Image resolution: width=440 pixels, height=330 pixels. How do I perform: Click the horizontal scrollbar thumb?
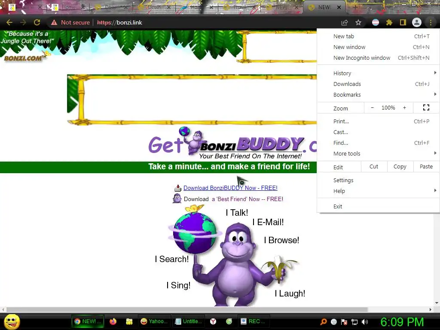[187, 309]
